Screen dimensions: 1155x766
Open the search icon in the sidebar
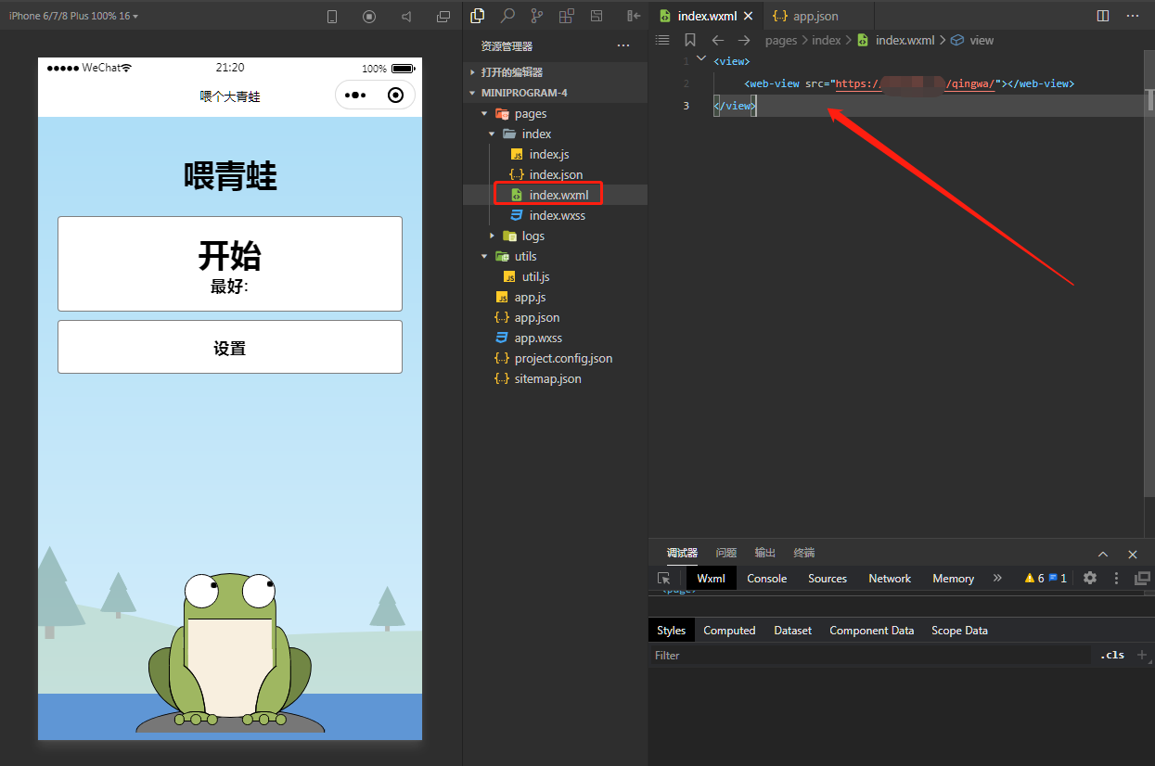[507, 16]
